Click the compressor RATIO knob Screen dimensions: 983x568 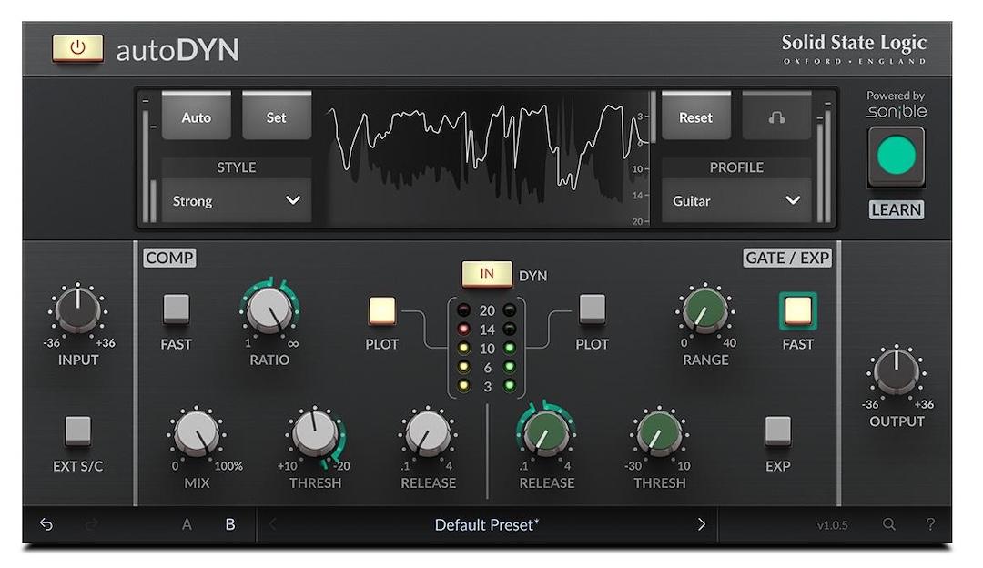269,310
